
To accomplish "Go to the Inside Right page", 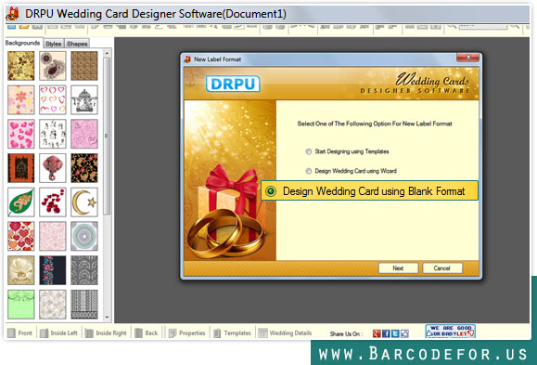I will 106,332.
